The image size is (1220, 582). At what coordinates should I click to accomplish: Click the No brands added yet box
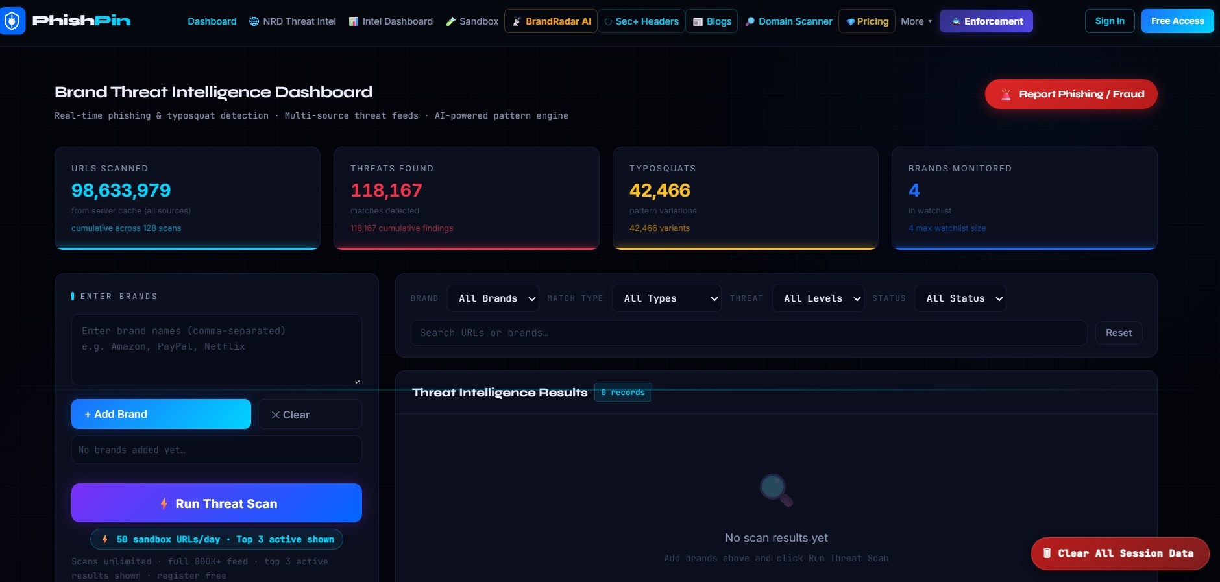[217, 450]
